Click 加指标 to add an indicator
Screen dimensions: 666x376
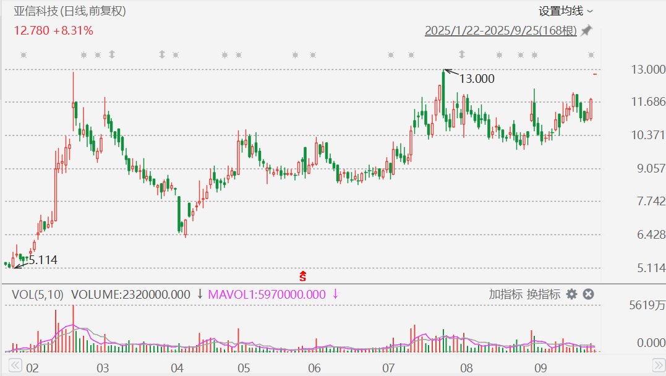point(505,294)
